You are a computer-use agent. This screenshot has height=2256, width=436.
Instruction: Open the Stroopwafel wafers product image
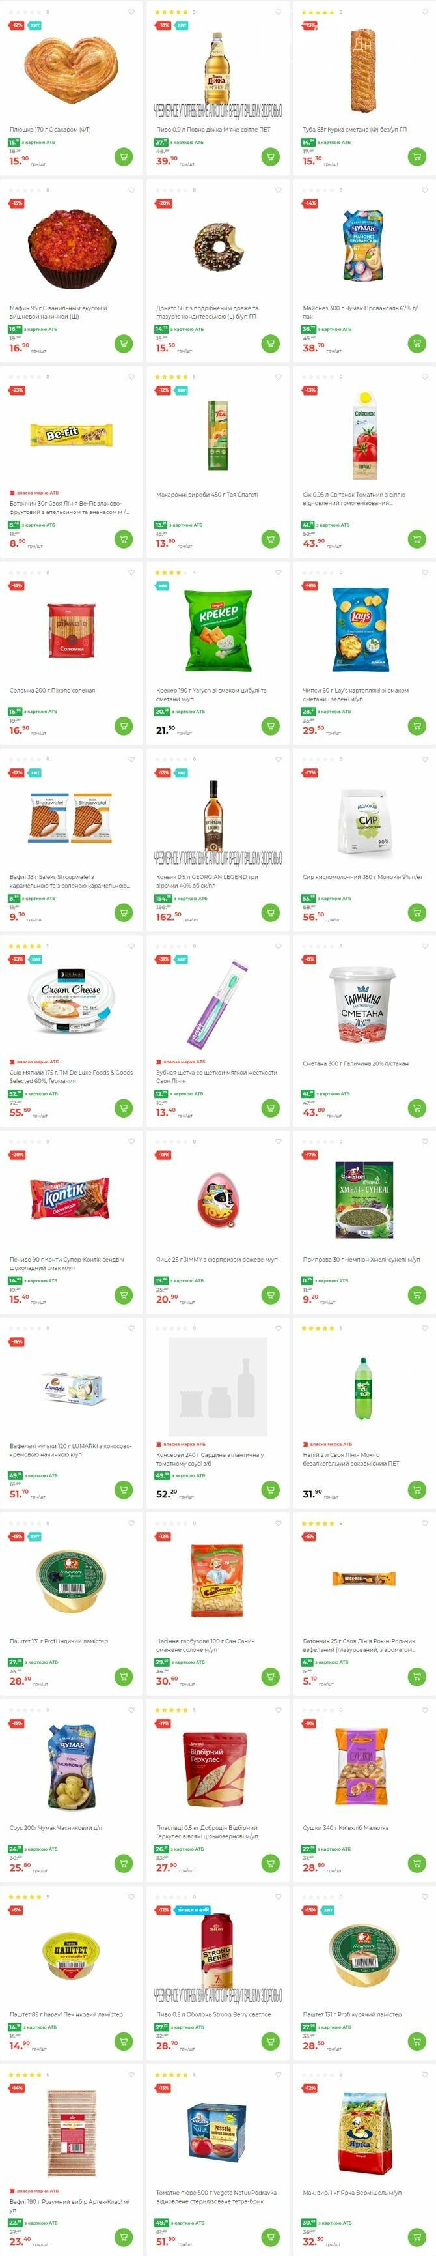pos(72,817)
